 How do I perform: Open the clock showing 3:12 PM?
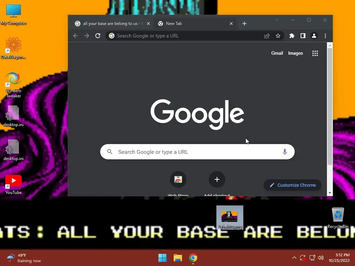click(x=339, y=258)
